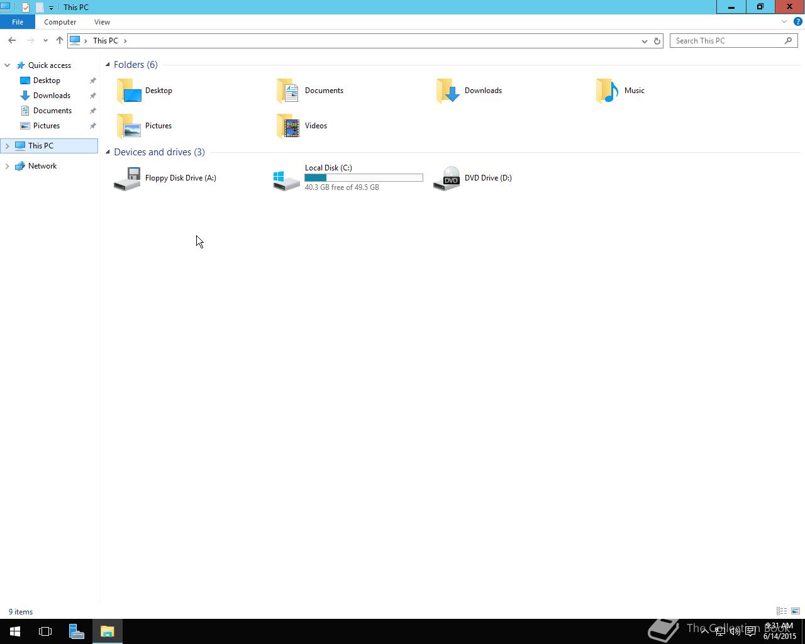Click chevron after This PC in address bar
The width and height of the screenshot is (805, 644).
pyautogui.click(x=125, y=41)
